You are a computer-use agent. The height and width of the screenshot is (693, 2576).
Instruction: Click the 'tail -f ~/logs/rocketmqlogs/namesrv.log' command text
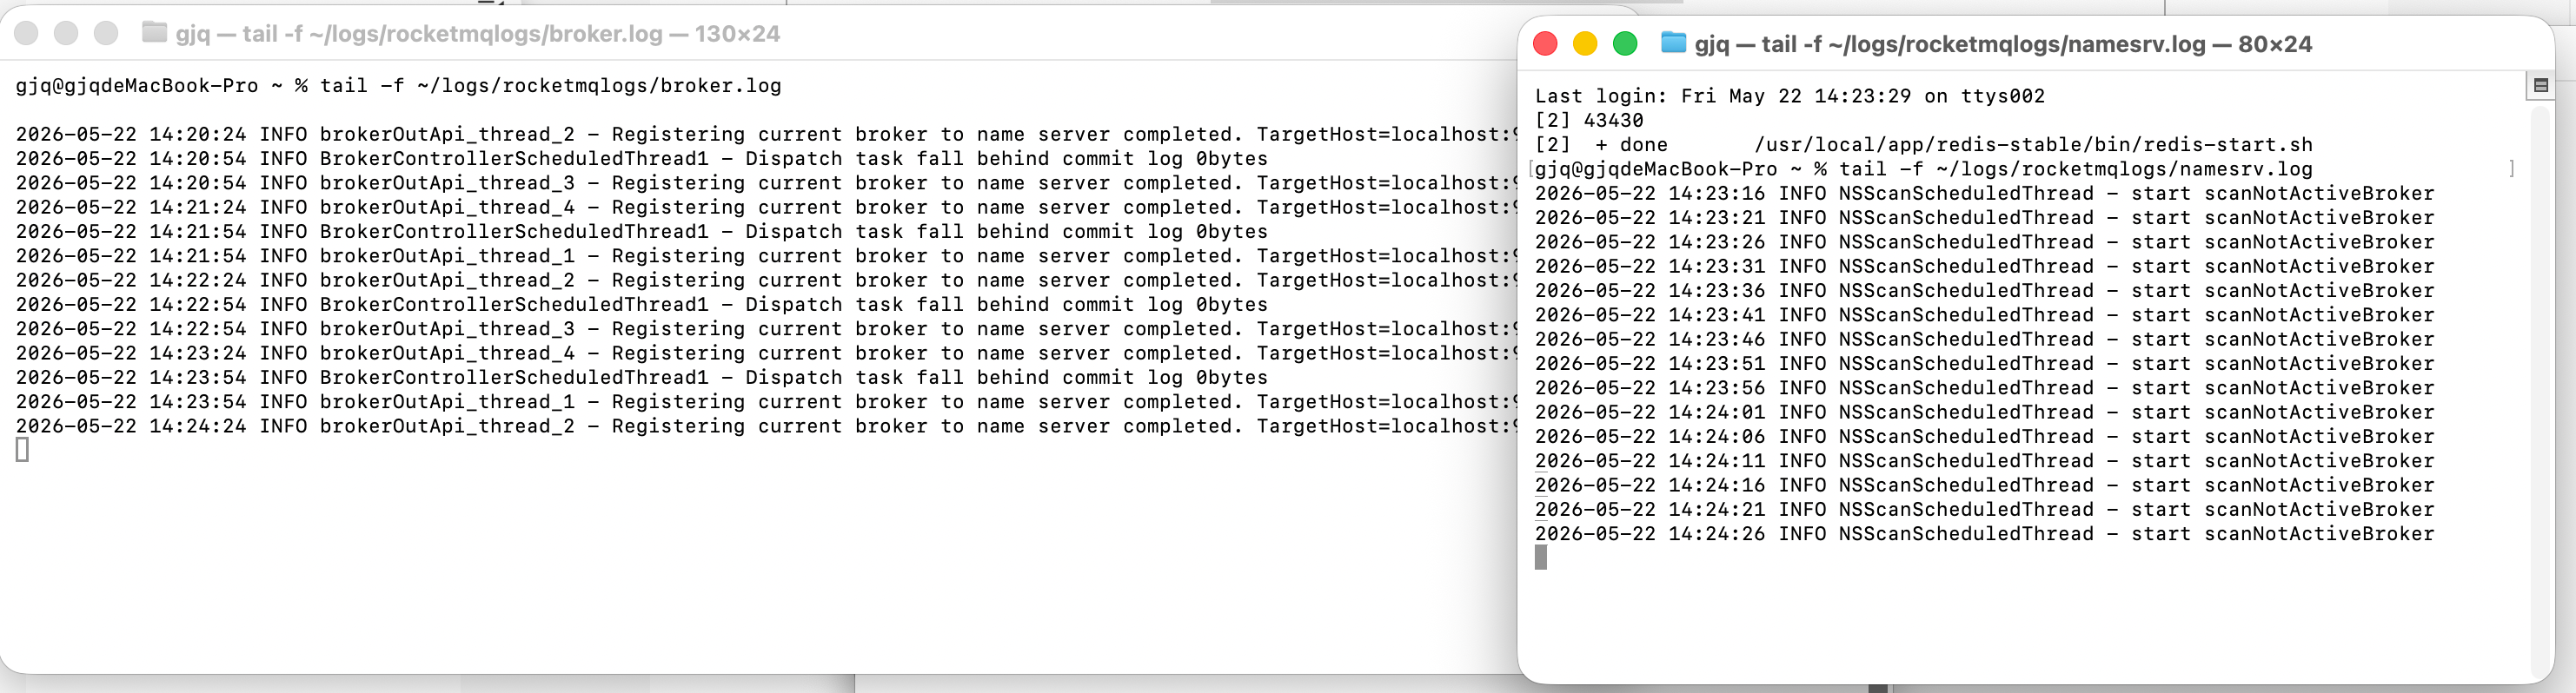(2075, 168)
